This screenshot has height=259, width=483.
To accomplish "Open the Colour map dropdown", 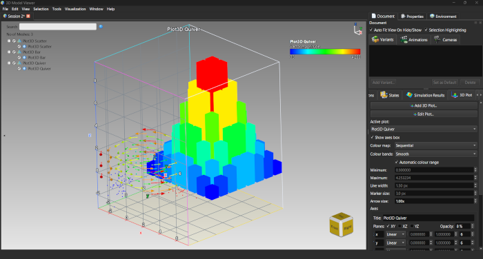I will click(436, 145).
